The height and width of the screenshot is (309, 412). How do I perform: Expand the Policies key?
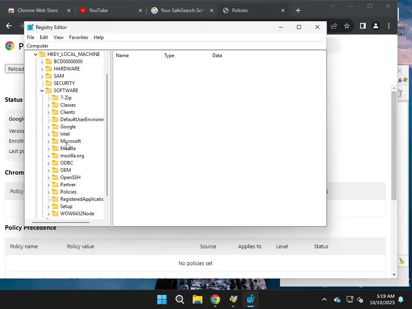(48, 192)
